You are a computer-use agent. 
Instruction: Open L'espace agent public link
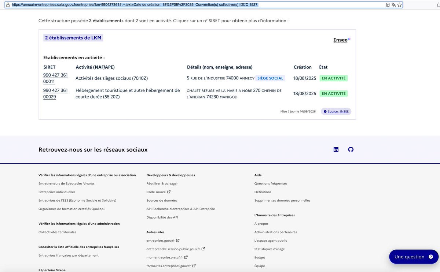pyautogui.click(x=271, y=241)
